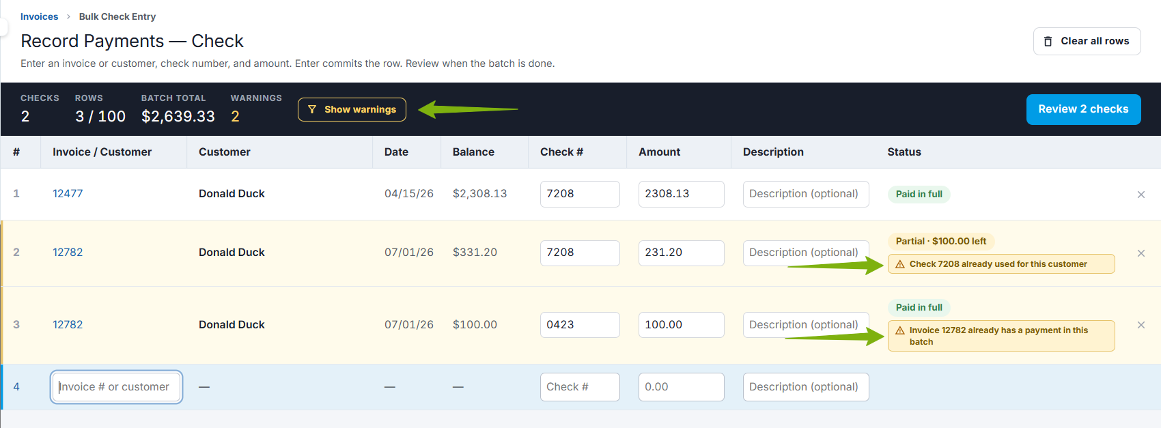The width and height of the screenshot is (1161, 428).
Task: Open invoice 12782 link in row 2
Action: (68, 252)
